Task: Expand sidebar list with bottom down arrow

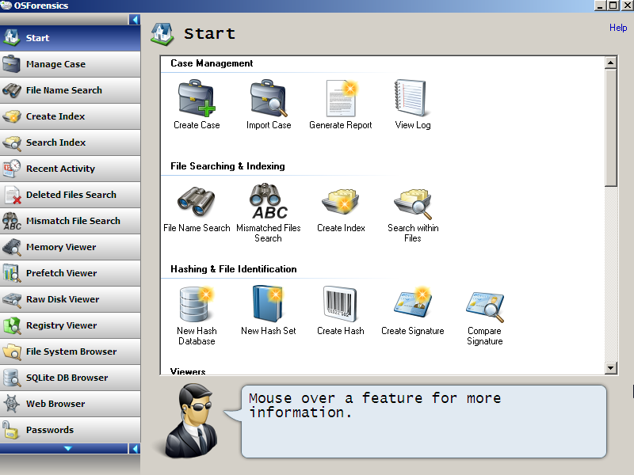Action: coord(67,449)
